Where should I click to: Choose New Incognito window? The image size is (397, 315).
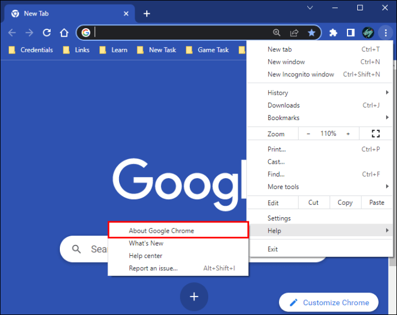click(x=320, y=74)
